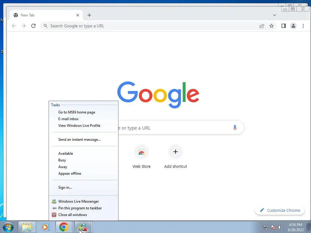Open a new tab with the plus button
Image resolution: width=311 pixels, height=233 pixels.
click(x=89, y=15)
